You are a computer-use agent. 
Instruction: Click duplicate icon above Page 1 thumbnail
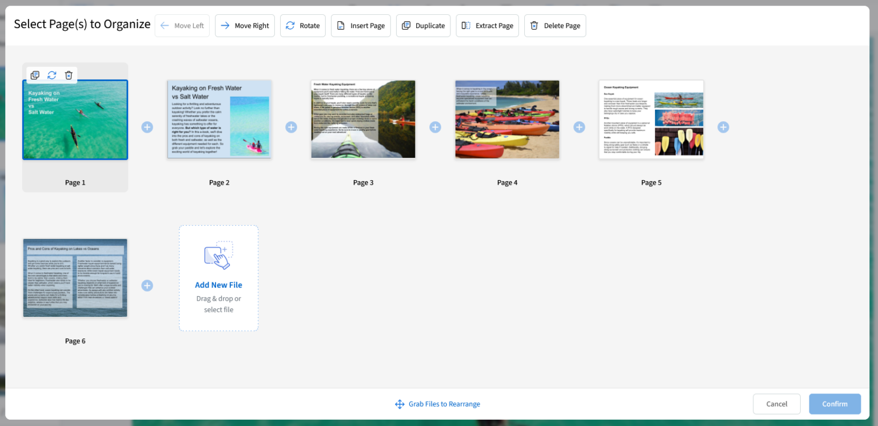35,75
